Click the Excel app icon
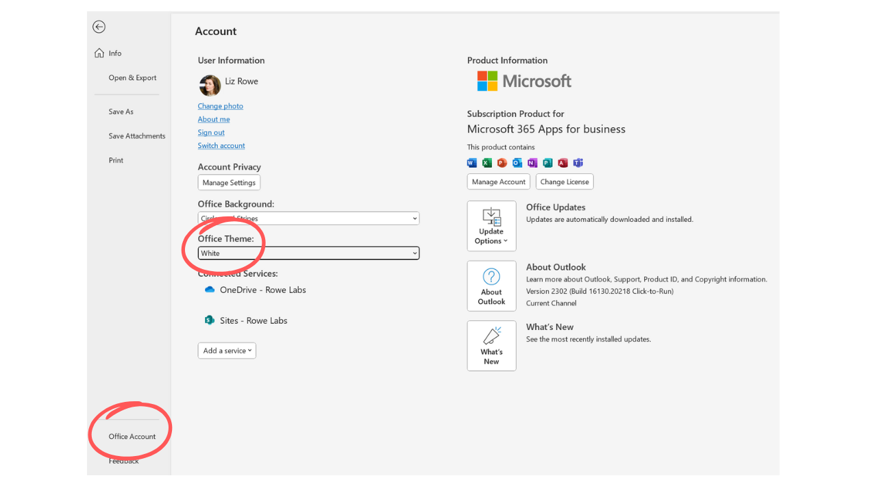The height and width of the screenshot is (493, 877). 486,163
